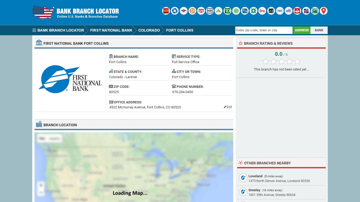This screenshot has height=202, width=360.
Task: Rate the branch four stars
Action: 289,62
